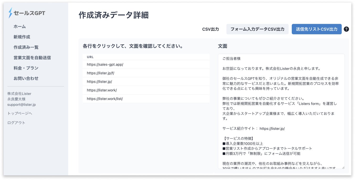Click the サービス紹介サイト URL line in the message
This screenshot has height=180, width=355.
[x=253, y=129]
